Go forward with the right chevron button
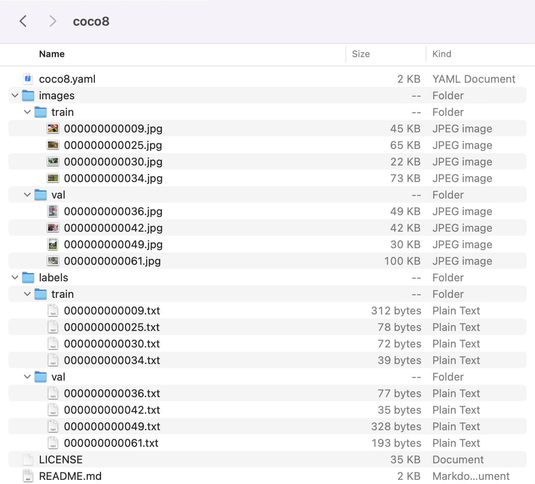 pyautogui.click(x=53, y=21)
